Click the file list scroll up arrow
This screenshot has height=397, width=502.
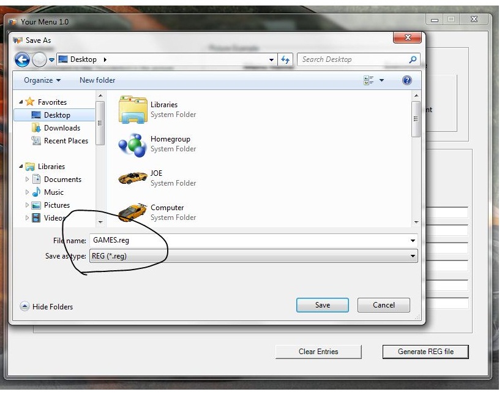(416, 96)
